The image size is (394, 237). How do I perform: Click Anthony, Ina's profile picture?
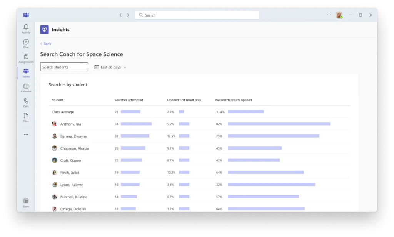point(54,124)
